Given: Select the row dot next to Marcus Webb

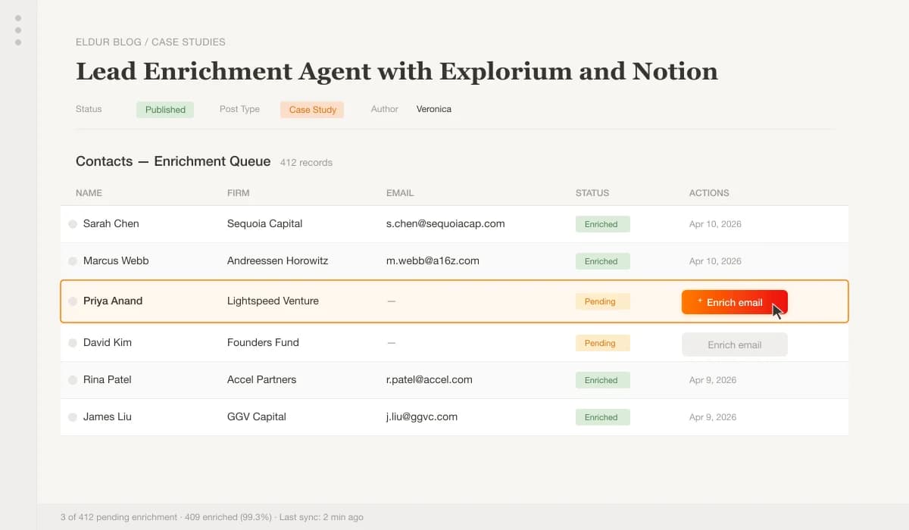Looking at the screenshot, I should [73, 261].
